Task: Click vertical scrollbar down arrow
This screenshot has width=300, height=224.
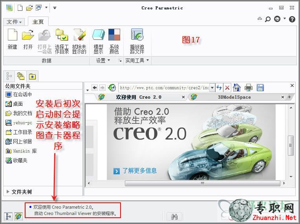Action: pos(291,176)
